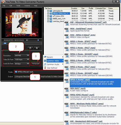This screenshot has height=125, width=121.
Task: Open the File menu
Action: click(x=4, y=6)
